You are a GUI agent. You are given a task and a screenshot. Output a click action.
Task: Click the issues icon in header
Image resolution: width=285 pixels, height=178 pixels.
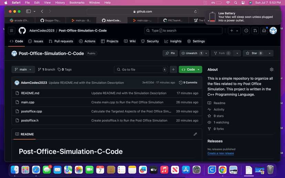tap(246, 31)
